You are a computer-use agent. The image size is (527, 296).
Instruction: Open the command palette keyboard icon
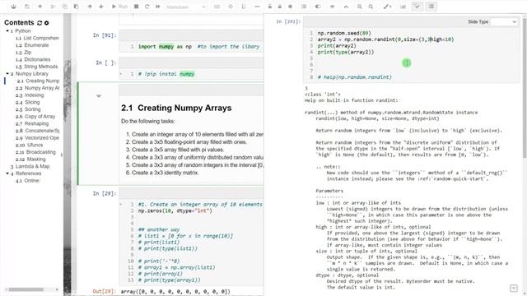(217, 7)
